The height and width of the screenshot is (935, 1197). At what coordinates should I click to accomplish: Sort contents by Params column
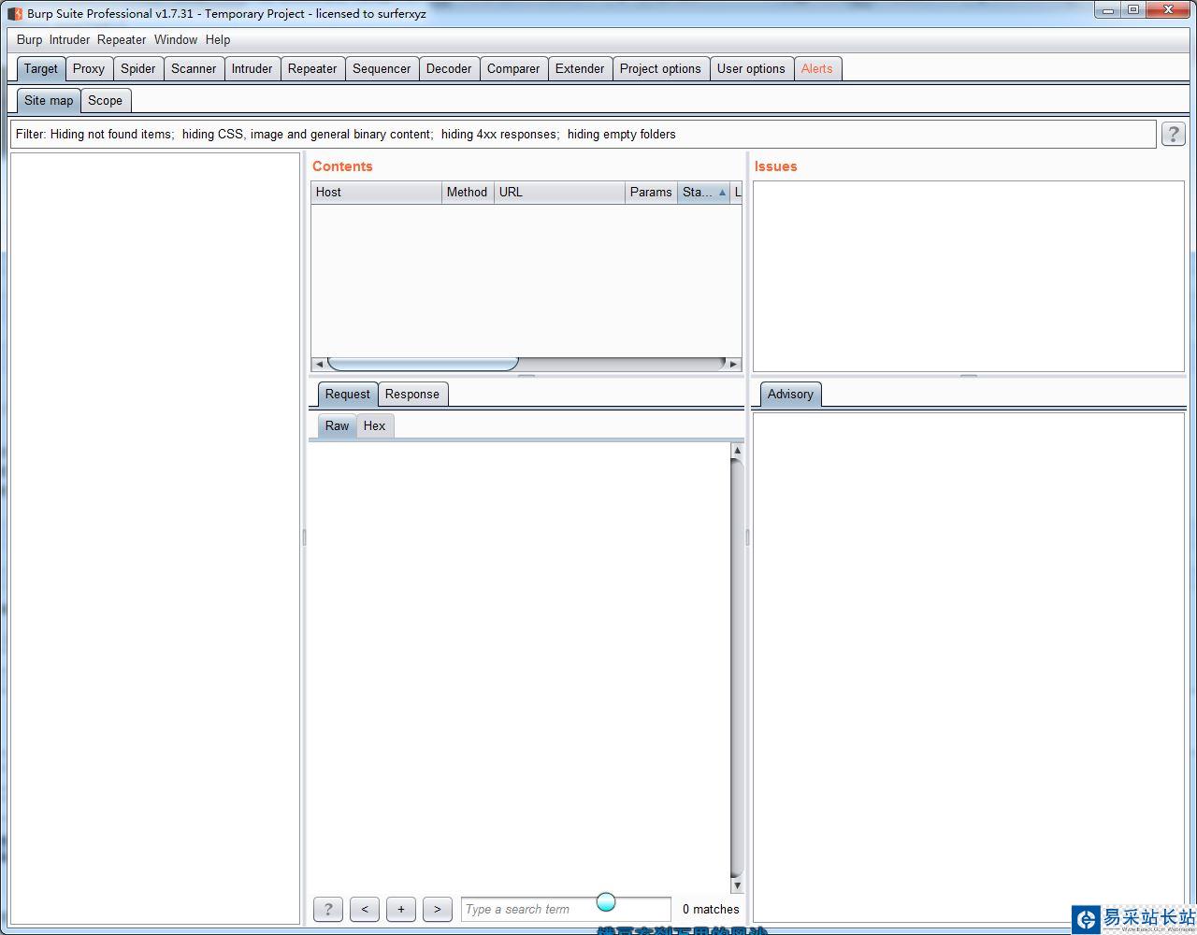(x=651, y=192)
